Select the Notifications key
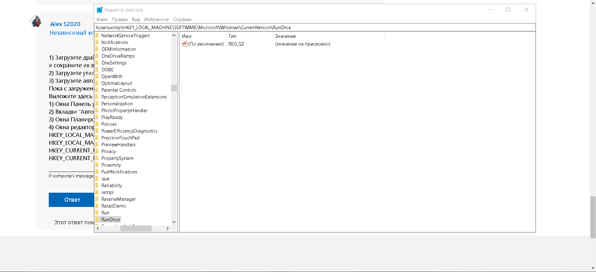Screen dimensions: 596x272 click(x=115, y=42)
